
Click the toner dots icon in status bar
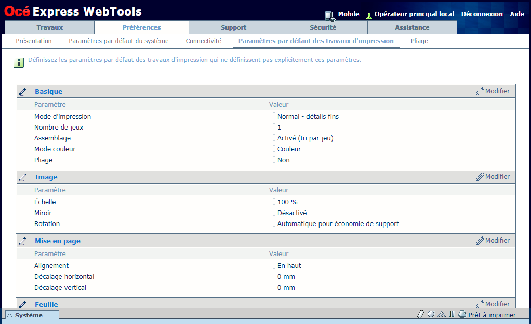point(442,314)
